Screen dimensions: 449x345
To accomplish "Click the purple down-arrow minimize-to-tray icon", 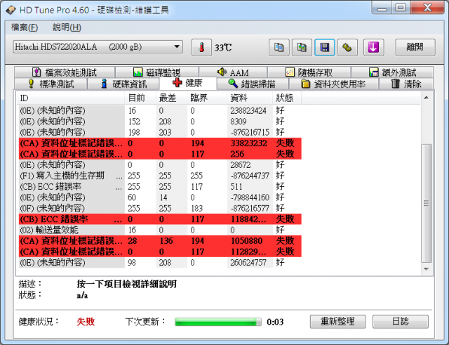I will [x=373, y=47].
